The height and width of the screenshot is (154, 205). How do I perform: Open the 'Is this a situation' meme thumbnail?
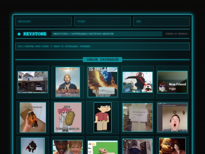click(x=102, y=82)
